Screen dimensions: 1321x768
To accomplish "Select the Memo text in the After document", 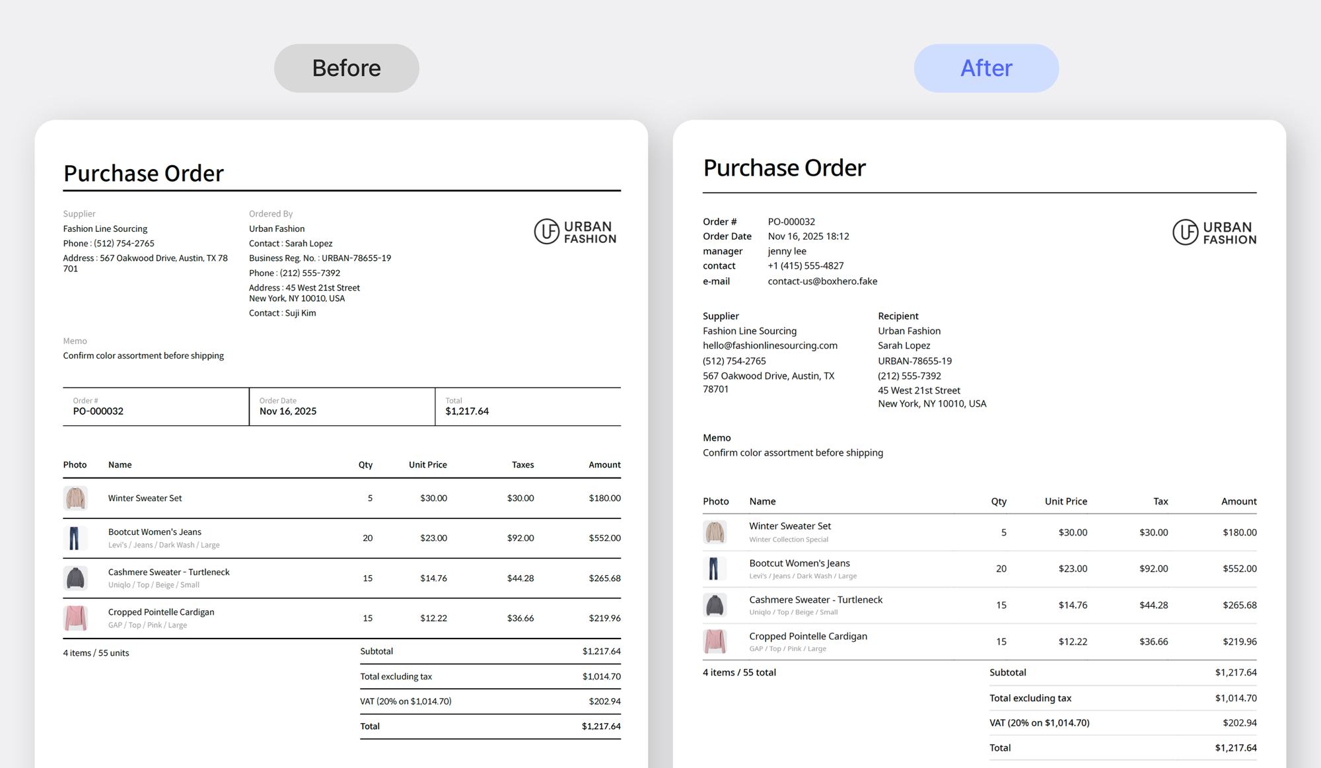I will (793, 452).
